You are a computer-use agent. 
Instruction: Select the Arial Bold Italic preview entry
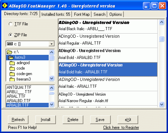108,70
